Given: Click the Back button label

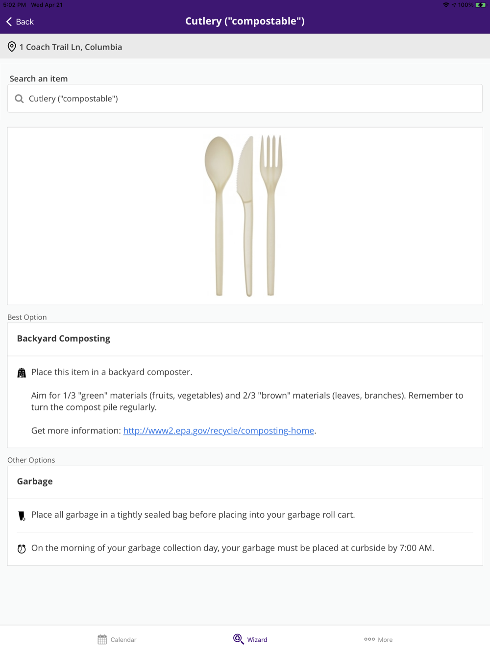Looking at the screenshot, I should coord(24,22).
